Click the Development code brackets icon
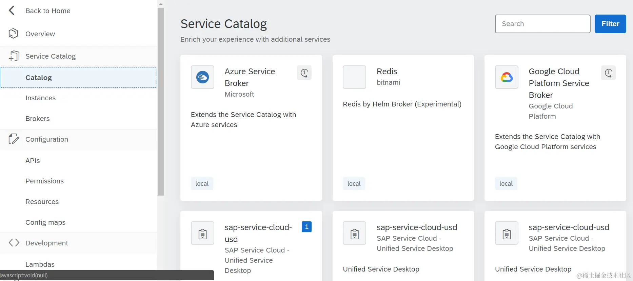The image size is (633, 281). (14, 243)
